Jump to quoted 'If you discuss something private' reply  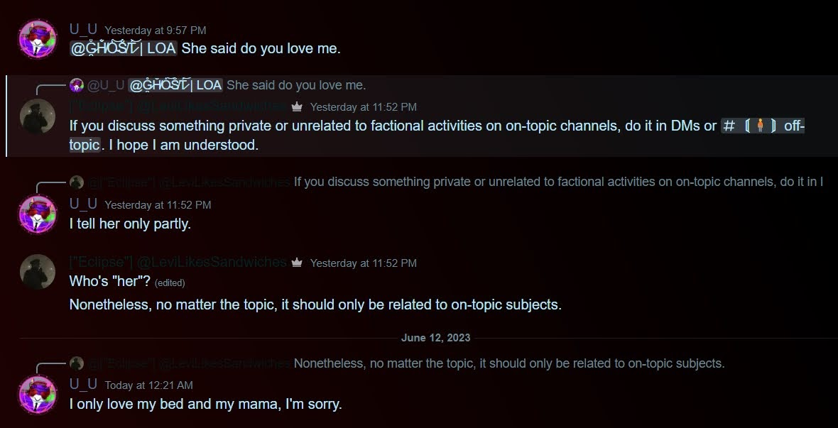pyautogui.click(x=558, y=182)
